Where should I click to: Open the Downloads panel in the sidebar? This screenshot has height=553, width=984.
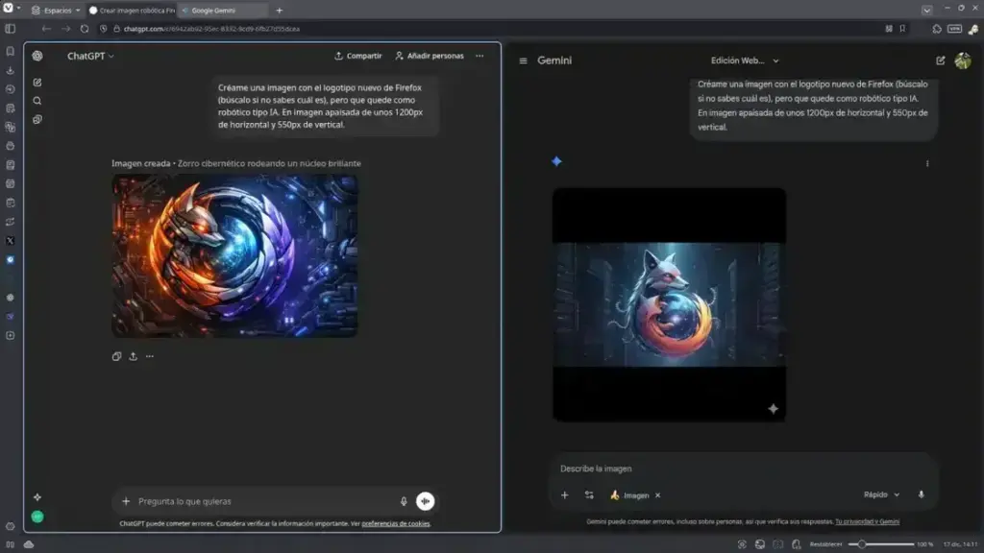[x=10, y=70]
